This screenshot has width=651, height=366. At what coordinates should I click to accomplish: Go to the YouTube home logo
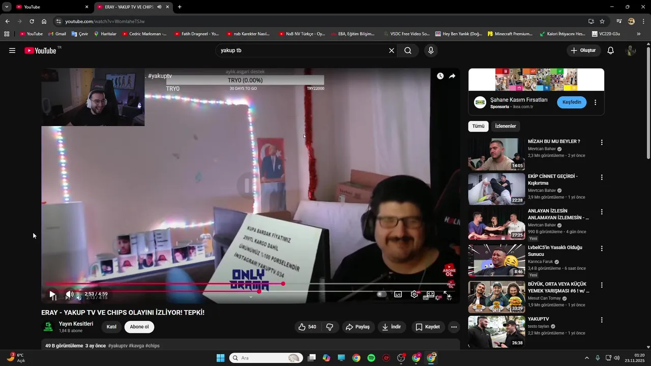pos(40,50)
